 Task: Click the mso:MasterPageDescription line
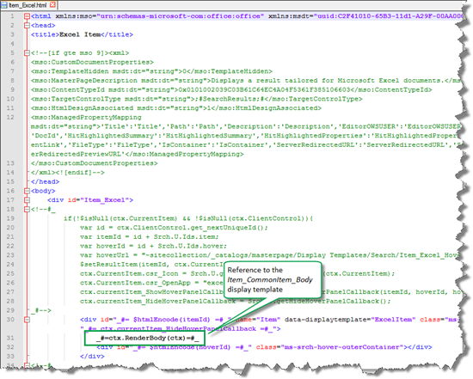coord(246,81)
